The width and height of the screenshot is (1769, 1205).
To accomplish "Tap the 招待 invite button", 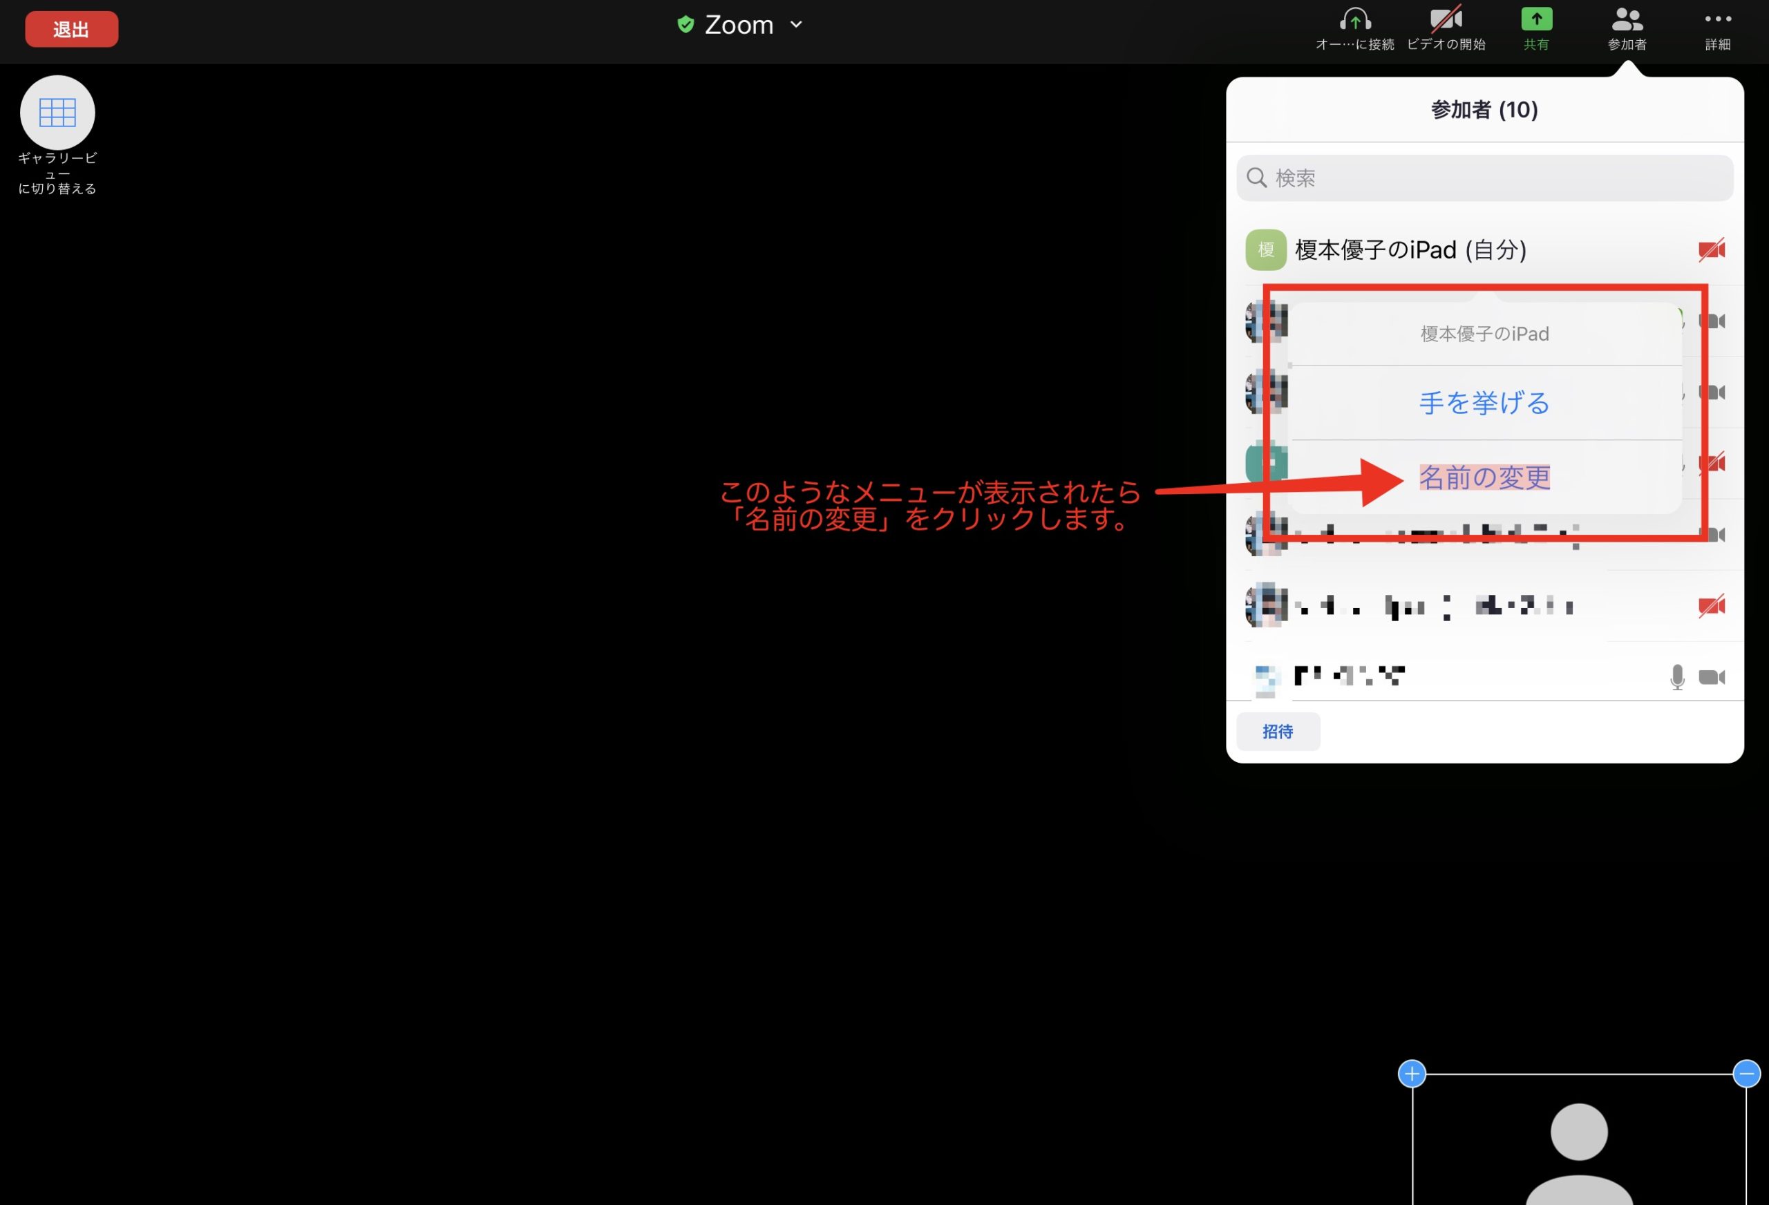I will [1278, 732].
